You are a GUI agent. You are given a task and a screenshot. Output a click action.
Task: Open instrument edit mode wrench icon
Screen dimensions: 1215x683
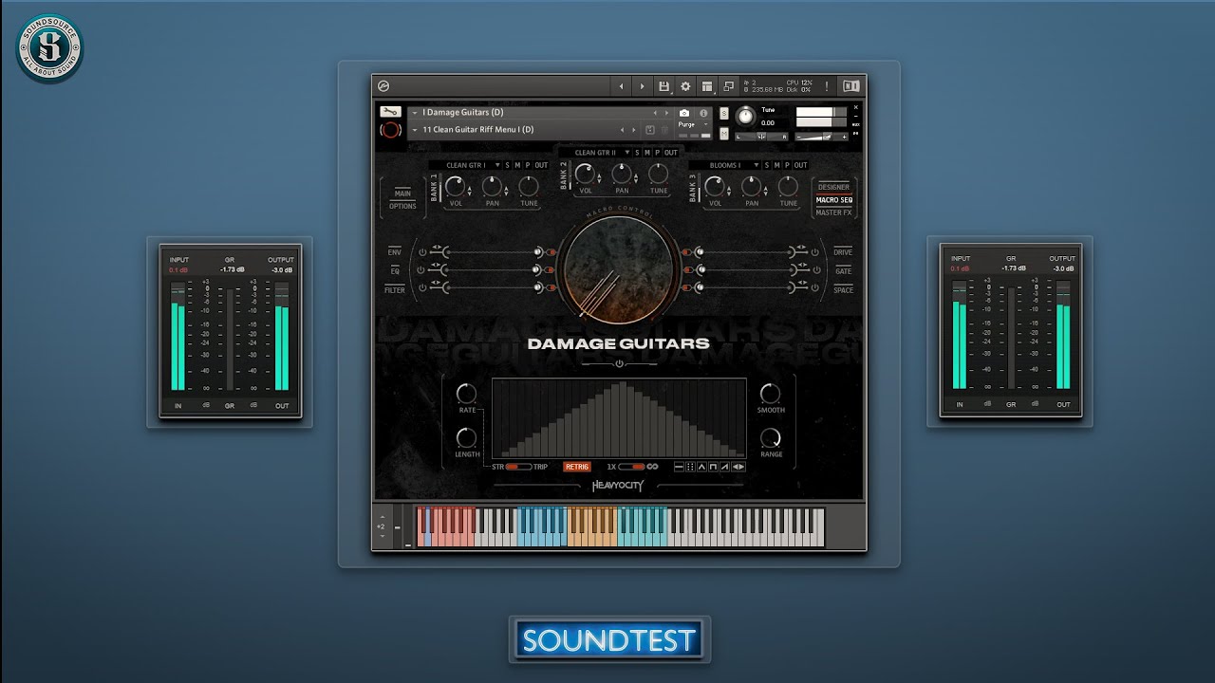pyautogui.click(x=390, y=112)
